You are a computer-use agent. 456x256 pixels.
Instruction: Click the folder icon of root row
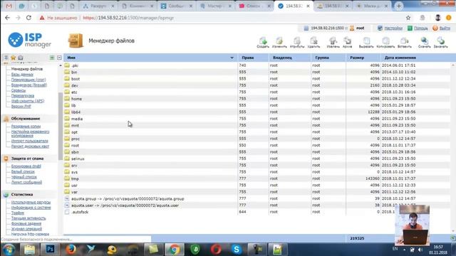pos(67,145)
